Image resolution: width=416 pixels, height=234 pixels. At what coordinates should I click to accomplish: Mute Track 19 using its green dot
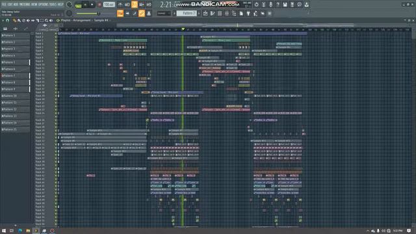coord(56,96)
